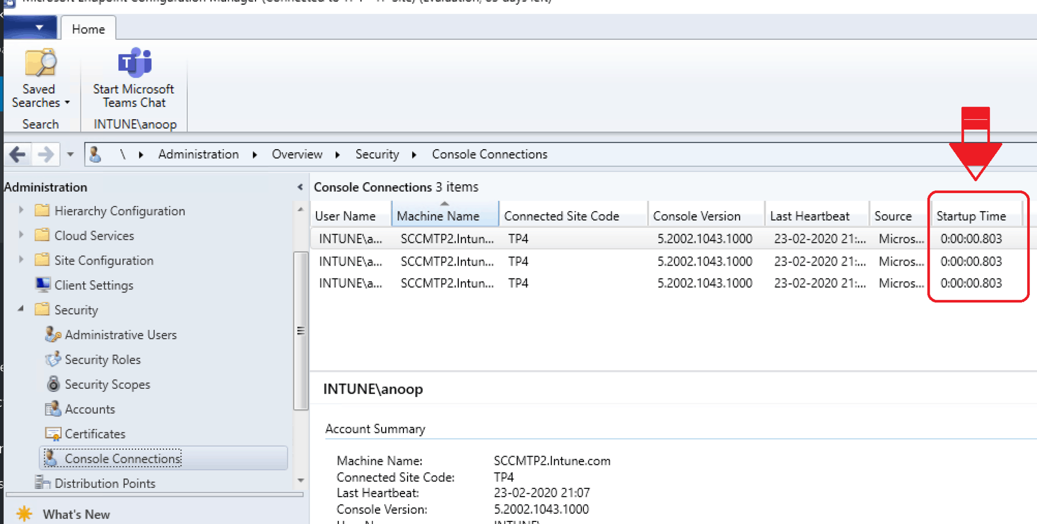This screenshot has width=1037, height=524.
Task: Open Client Settings monitor icon
Action: [x=43, y=284]
